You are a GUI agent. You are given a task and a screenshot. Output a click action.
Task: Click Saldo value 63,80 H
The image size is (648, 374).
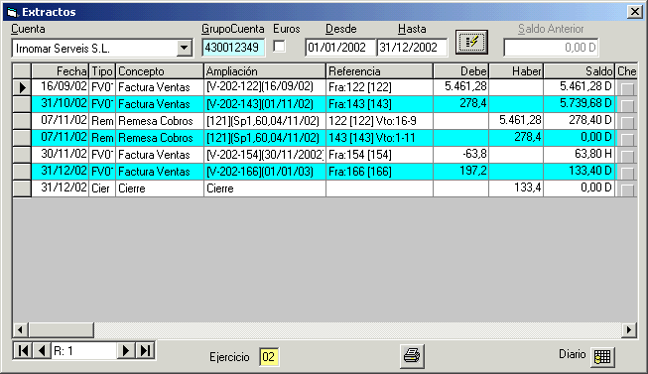[579, 155]
